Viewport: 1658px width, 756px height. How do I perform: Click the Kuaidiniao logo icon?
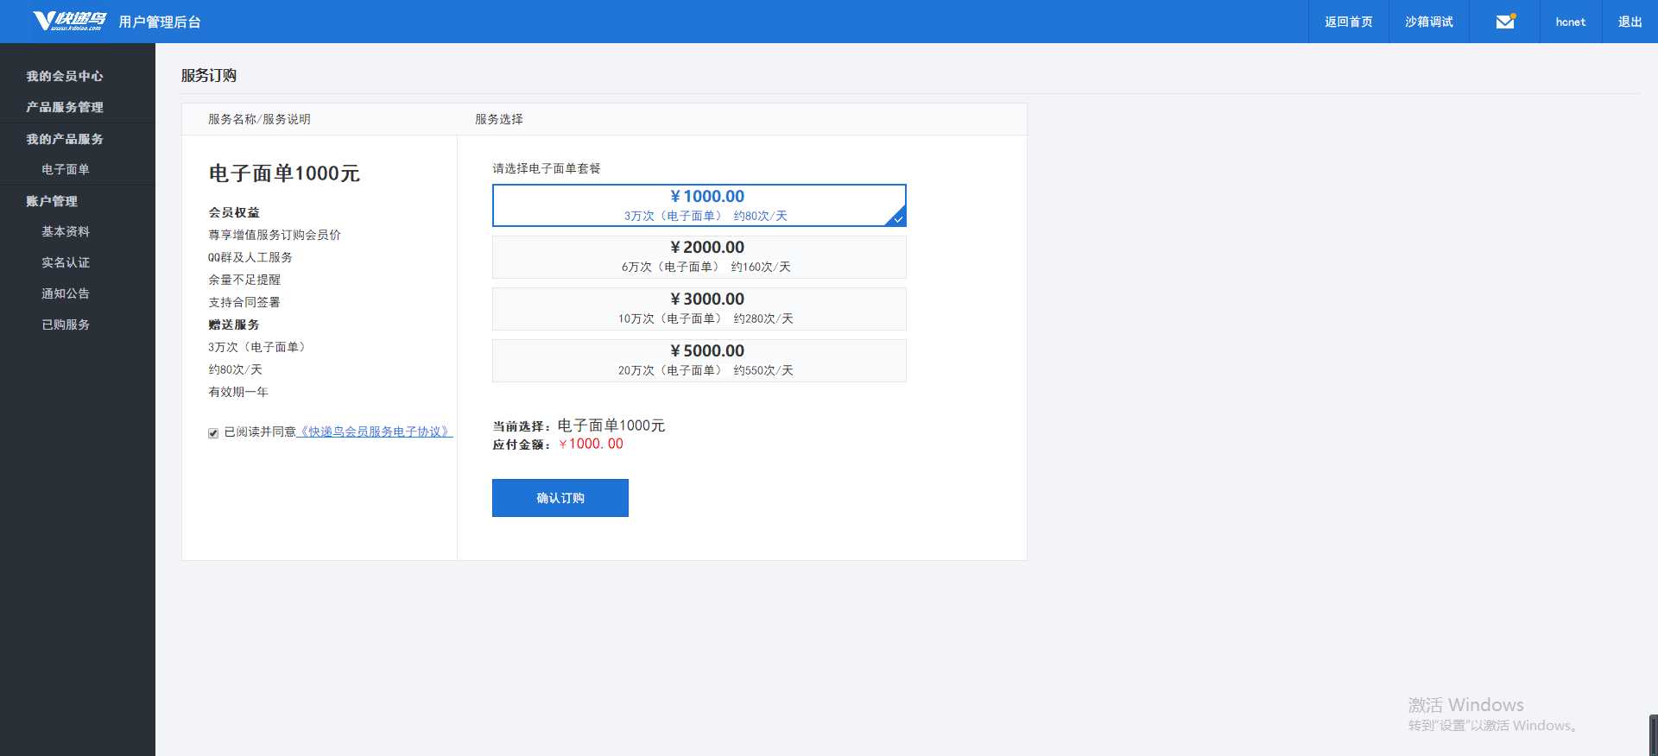click(69, 21)
